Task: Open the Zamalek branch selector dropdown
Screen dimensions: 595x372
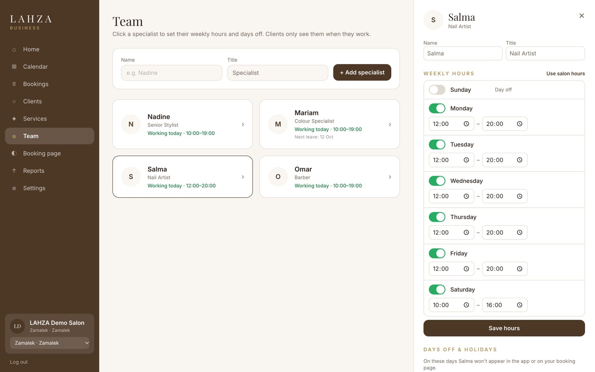Action: point(50,343)
